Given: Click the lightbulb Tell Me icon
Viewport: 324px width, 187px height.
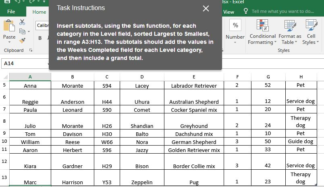Looking at the screenshot, I should tap(246, 11).
